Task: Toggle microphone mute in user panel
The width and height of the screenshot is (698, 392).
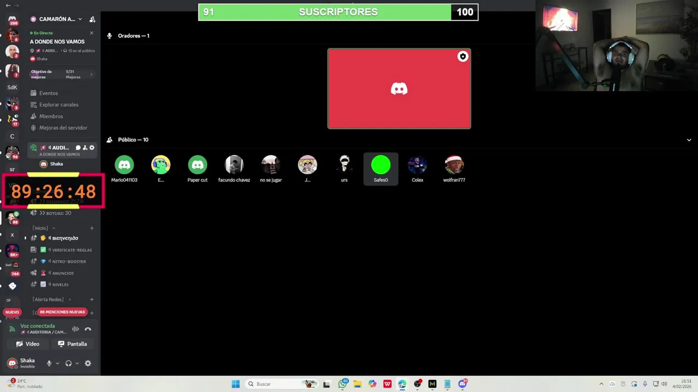Action: pos(49,363)
